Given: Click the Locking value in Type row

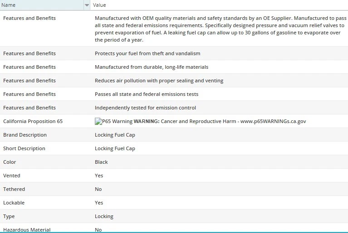Looking at the screenshot, I should (x=104, y=216).
